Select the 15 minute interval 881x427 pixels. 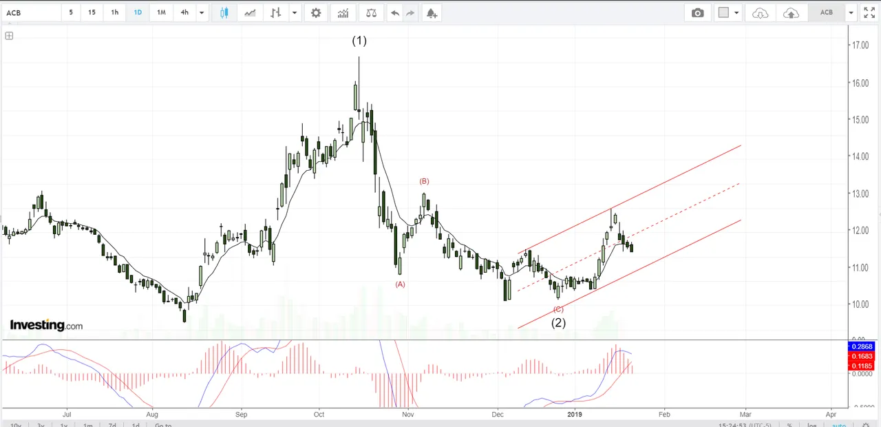[92, 12]
